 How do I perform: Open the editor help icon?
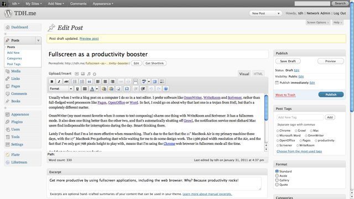pyautogui.click(x=166, y=88)
